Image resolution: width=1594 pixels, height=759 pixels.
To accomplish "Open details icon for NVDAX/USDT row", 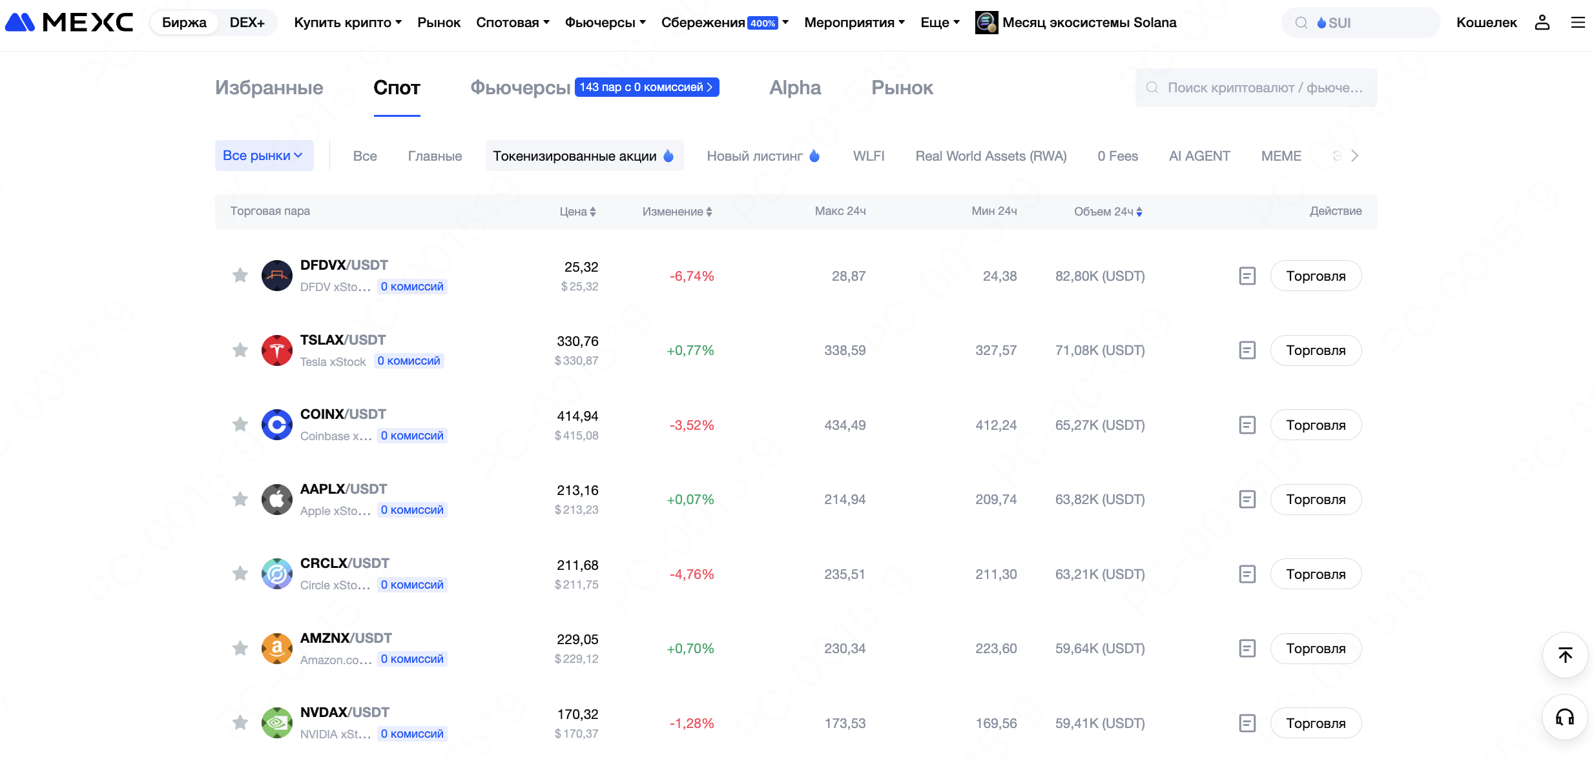I will (x=1247, y=724).
